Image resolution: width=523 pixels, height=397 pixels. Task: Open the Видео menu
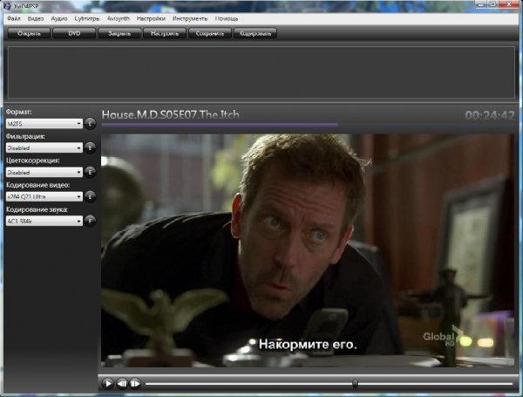click(36, 18)
